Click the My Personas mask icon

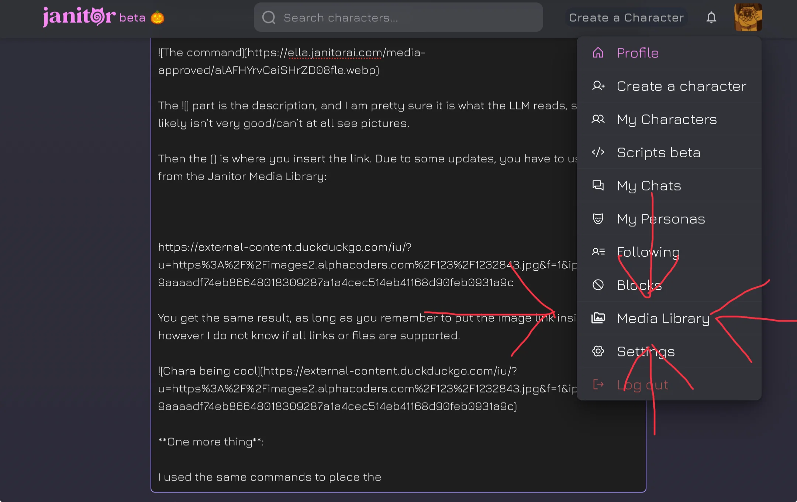[598, 218]
